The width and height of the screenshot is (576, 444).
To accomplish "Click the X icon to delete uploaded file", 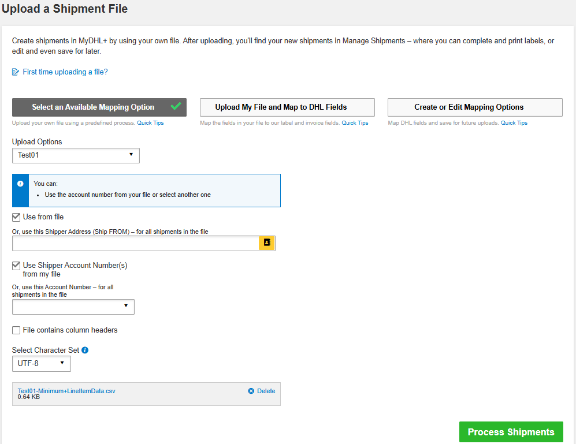I will tap(251, 391).
